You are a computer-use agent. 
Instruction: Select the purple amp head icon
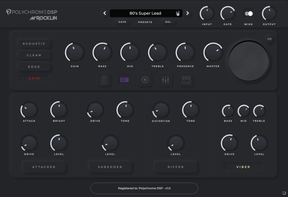click(x=124, y=80)
